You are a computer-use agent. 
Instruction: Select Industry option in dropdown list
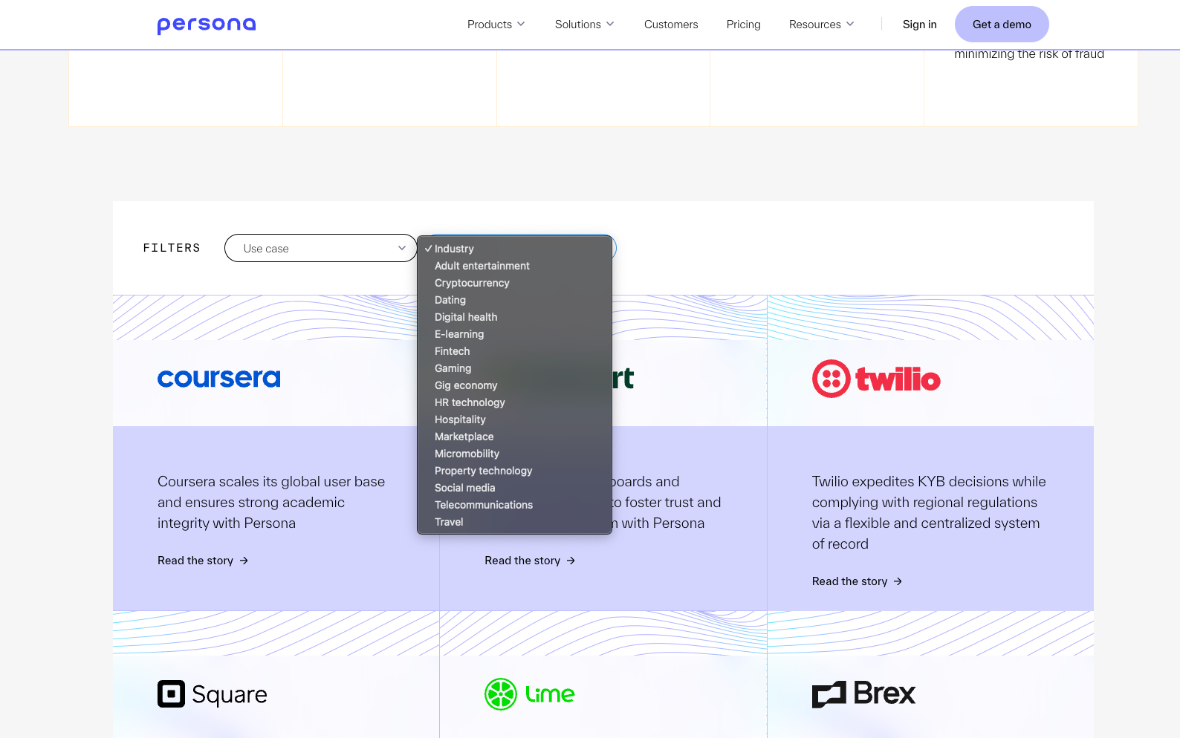coord(514,249)
